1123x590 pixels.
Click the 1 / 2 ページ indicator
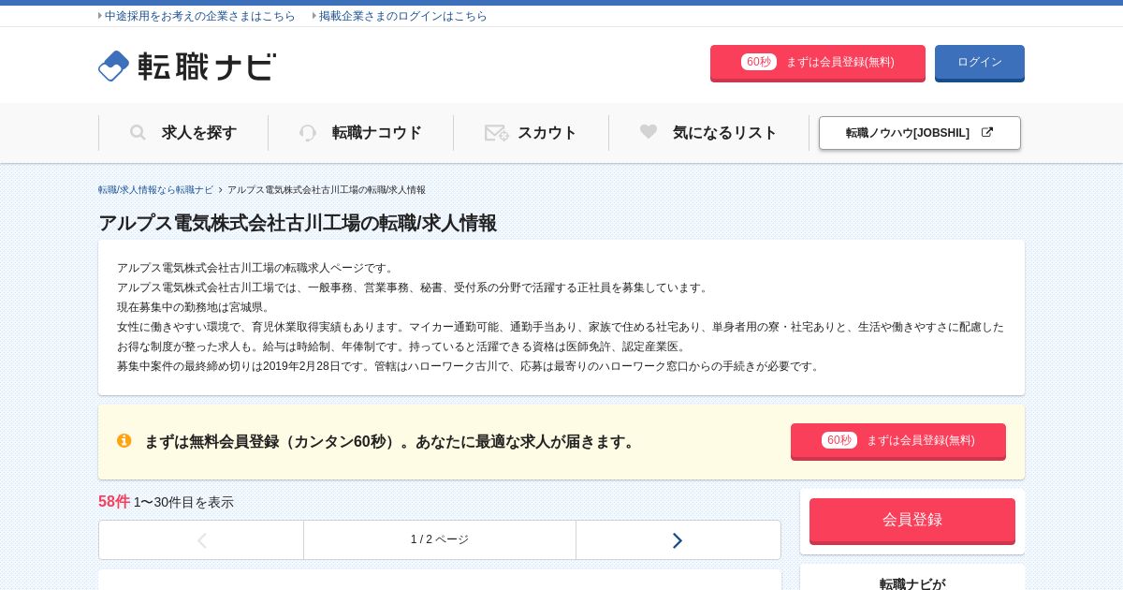(440, 539)
